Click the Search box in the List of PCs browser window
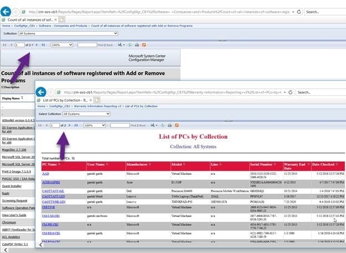The image size is (346, 253). pos(320,92)
